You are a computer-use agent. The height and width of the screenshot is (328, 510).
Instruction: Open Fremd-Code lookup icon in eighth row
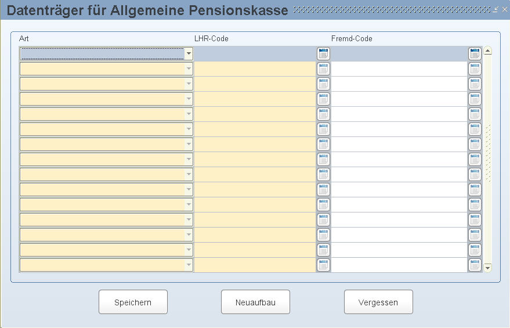475,160
